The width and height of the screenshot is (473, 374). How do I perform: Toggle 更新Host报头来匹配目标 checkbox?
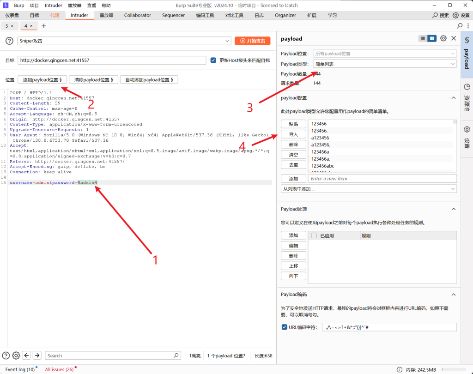(213, 60)
